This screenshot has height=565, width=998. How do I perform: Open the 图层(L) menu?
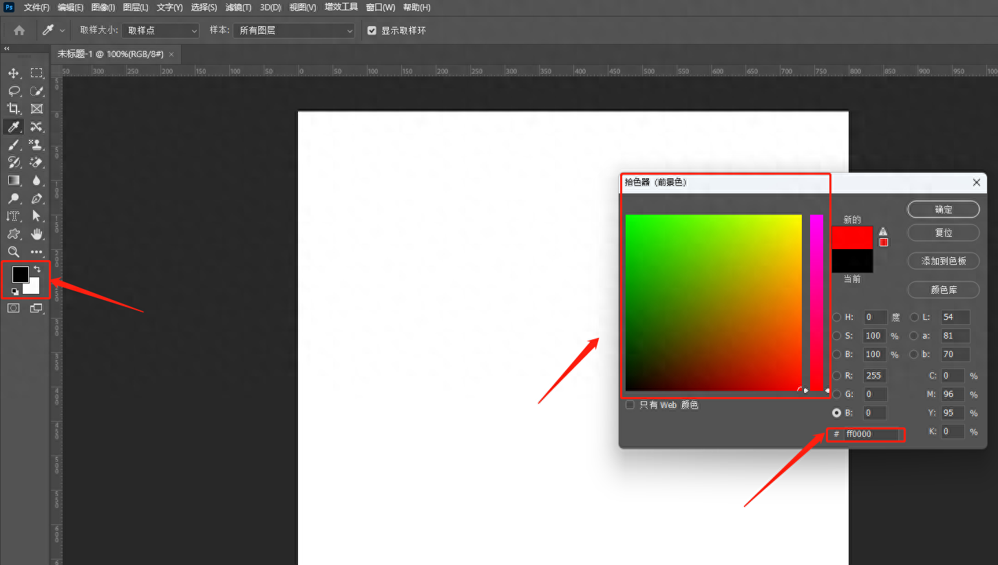tap(136, 8)
